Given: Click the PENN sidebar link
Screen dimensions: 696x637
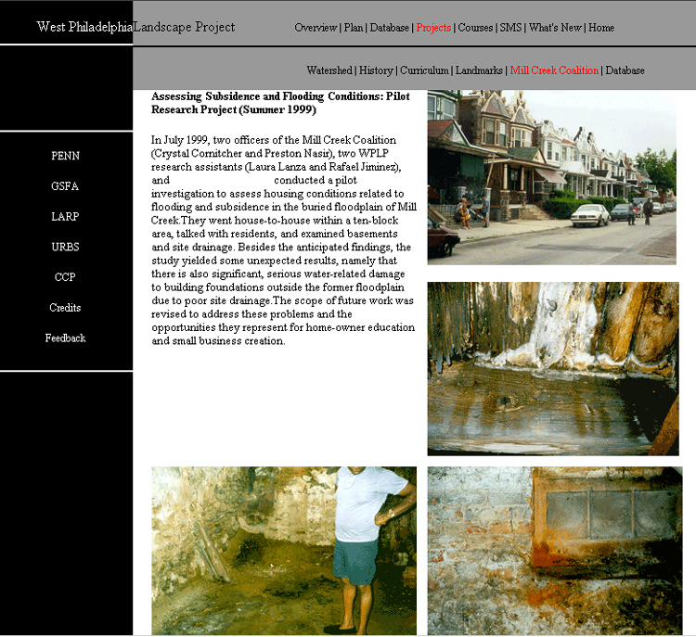Looking at the screenshot, I should [x=65, y=156].
